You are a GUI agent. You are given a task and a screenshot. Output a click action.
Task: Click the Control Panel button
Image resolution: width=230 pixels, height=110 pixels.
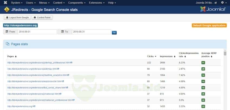tap(42, 18)
